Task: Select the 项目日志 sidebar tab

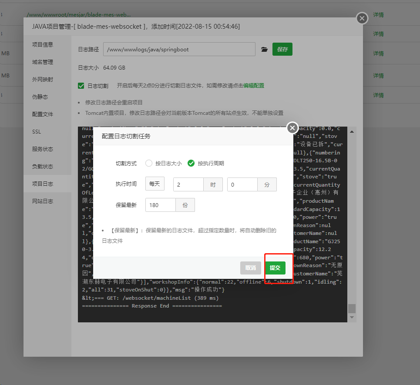Action: pos(48,184)
